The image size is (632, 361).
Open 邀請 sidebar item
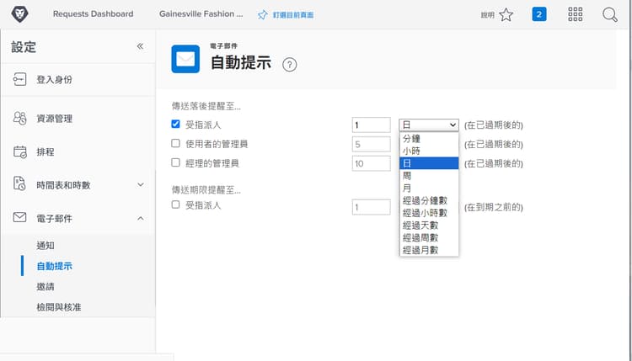46,287
